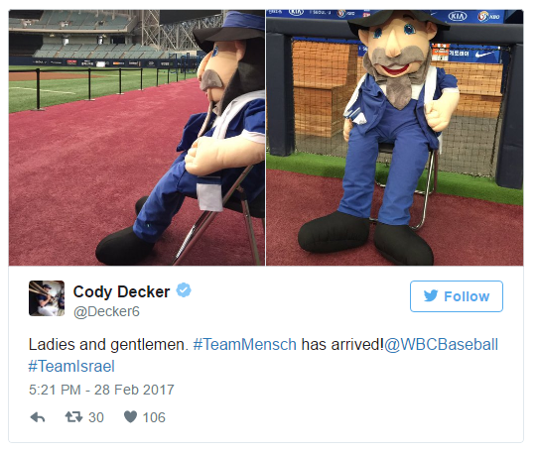Visit the @Decker6 handle

pyautogui.click(x=106, y=311)
